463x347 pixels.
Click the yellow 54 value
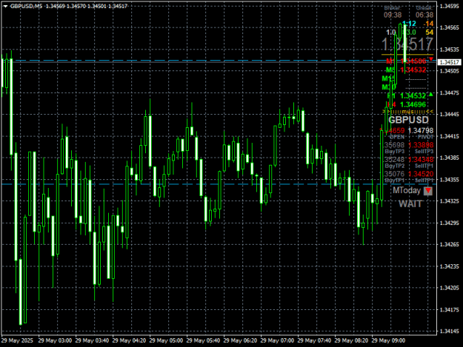[430, 32]
